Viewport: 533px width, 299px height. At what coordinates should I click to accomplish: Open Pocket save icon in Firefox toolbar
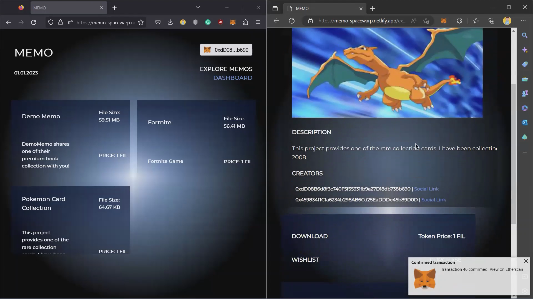tap(158, 22)
